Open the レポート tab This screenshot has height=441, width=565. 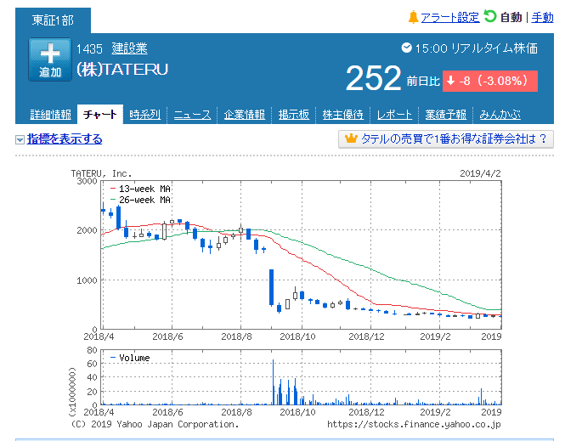[x=394, y=115]
